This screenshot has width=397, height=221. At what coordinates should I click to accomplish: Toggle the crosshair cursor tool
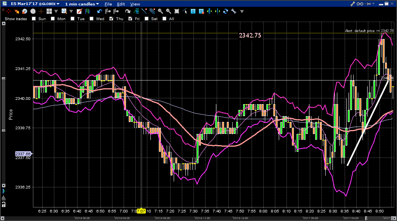coord(41,11)
